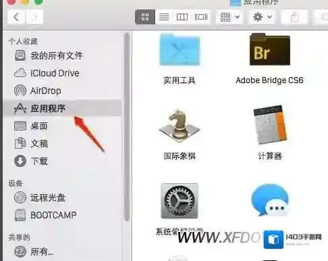The width and height of the screenshot is (328, 261).
Task: Click the shared network globe icon
Action: click(x=20, y=252)
